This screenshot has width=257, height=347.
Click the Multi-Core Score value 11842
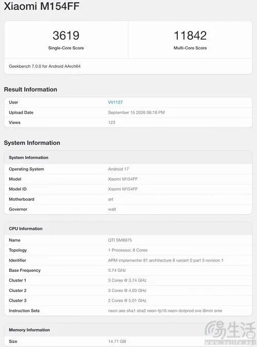point(190,36)
